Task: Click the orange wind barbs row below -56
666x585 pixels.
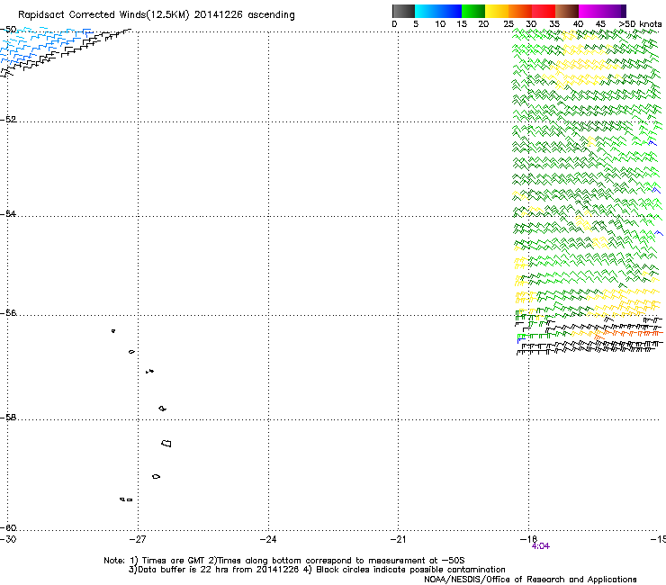Action: click(628, 334)
